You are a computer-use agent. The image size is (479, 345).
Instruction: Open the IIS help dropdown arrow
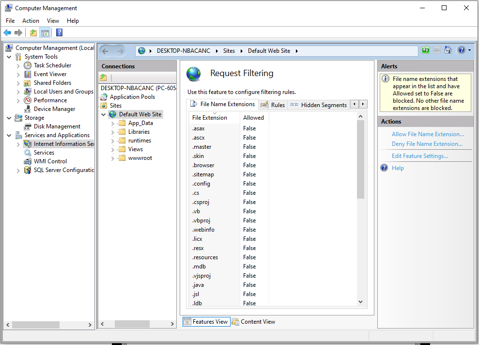click(x=469, y=50)
